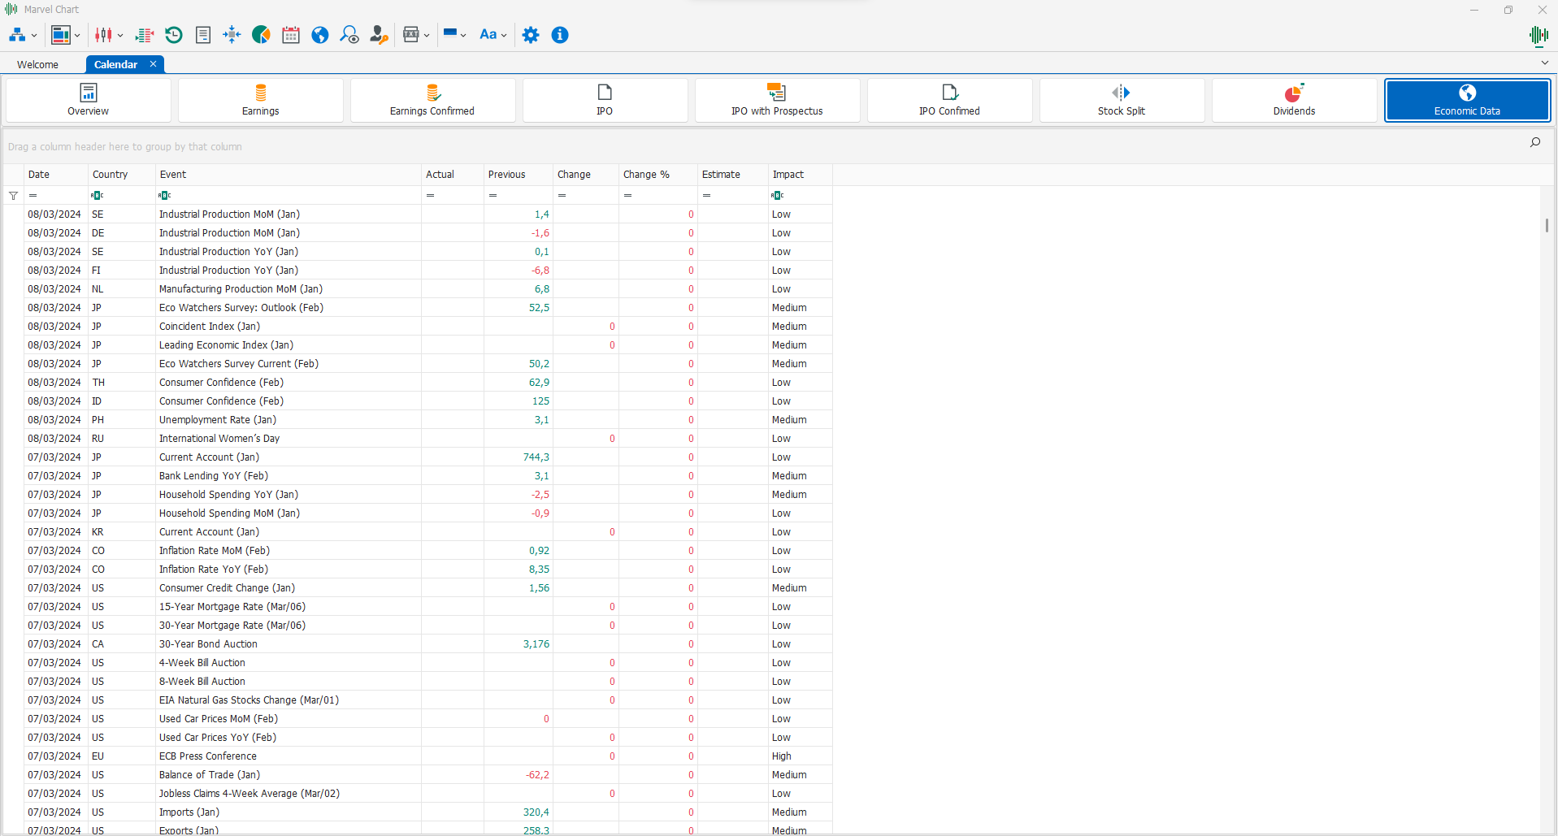Click the Impact filter operator icon
Image resolution: width=1558 pixels, height=836 pixels.
pyautogui.click(x=778, y=196)
